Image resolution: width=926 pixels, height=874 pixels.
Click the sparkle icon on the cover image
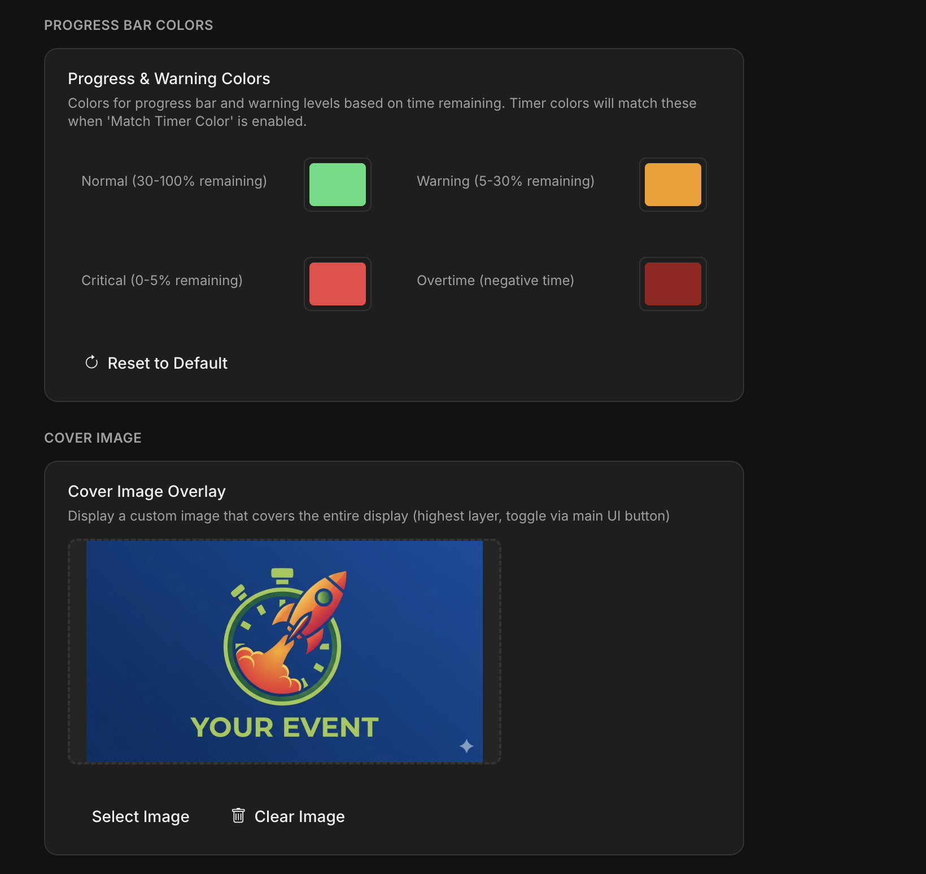pyautogui.click(x=466, y=746)
